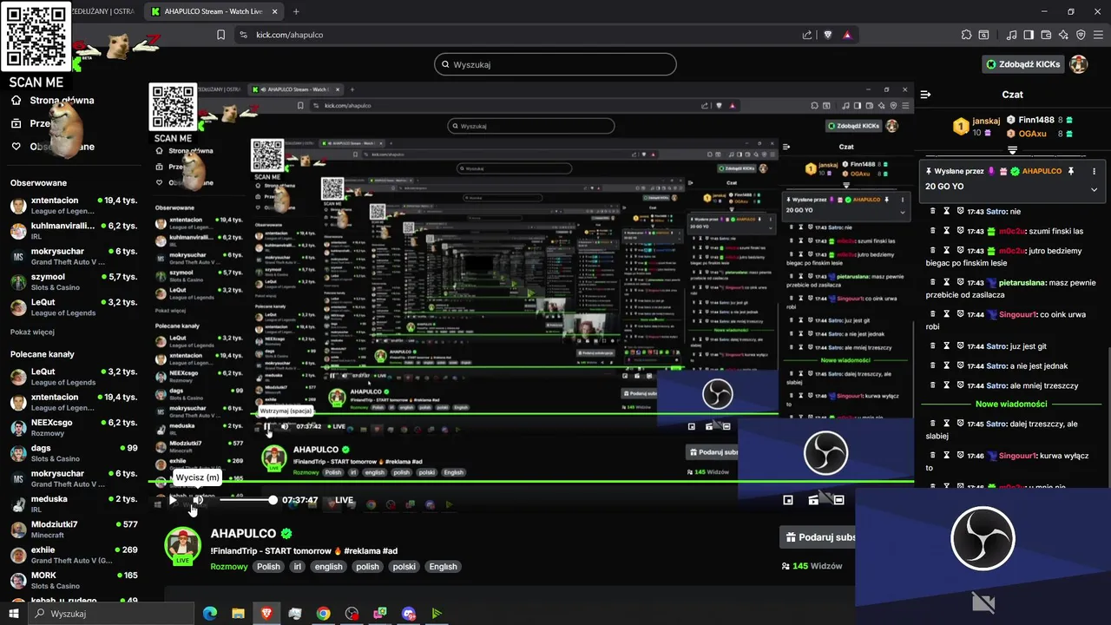Focus the Kick Wyszukaj search field
Screen dimensions: 1111x625
click(555, 64)
